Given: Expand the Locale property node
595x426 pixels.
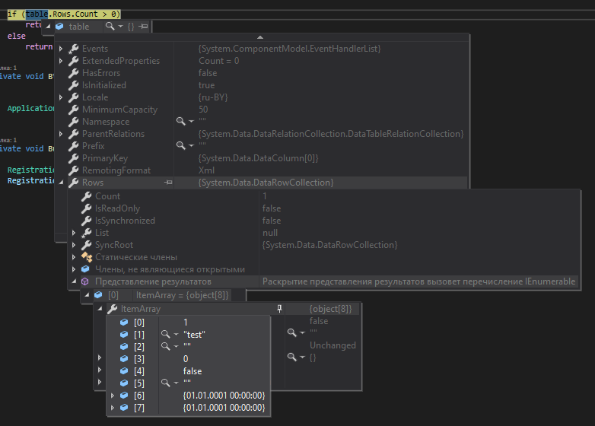Looking at the screenshot, I should [62, 97].
